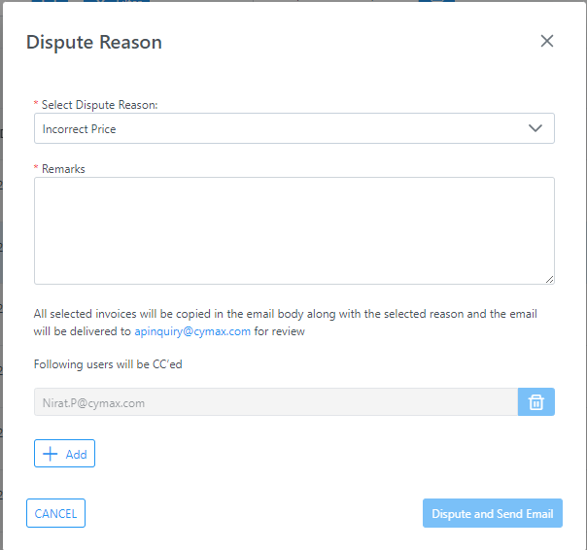The width and height of the screenshot is (587, 550).
Task: Click the Remarks textarea resize grip
Action: [549, 279]
